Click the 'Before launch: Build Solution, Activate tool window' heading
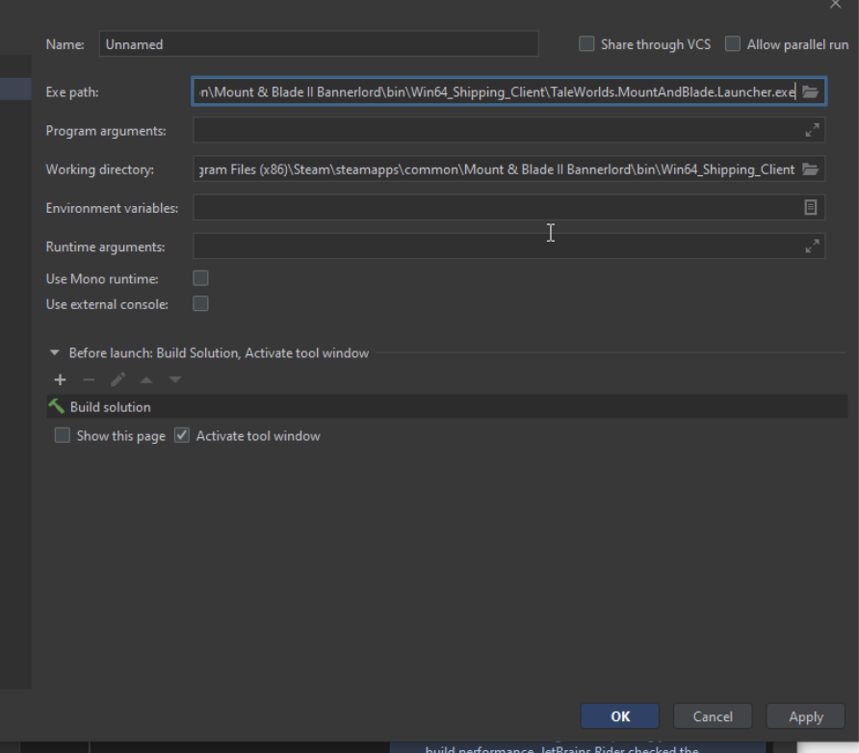Image resolution: width=859 pixels, height=753 pixels. coord(219,352)
